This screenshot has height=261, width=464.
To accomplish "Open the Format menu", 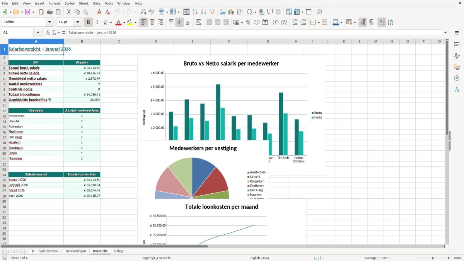I will pyautogui.click(x=54, y=3).
